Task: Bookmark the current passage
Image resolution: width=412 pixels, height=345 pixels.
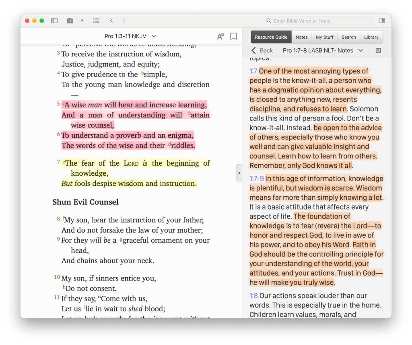Action: 233,36
